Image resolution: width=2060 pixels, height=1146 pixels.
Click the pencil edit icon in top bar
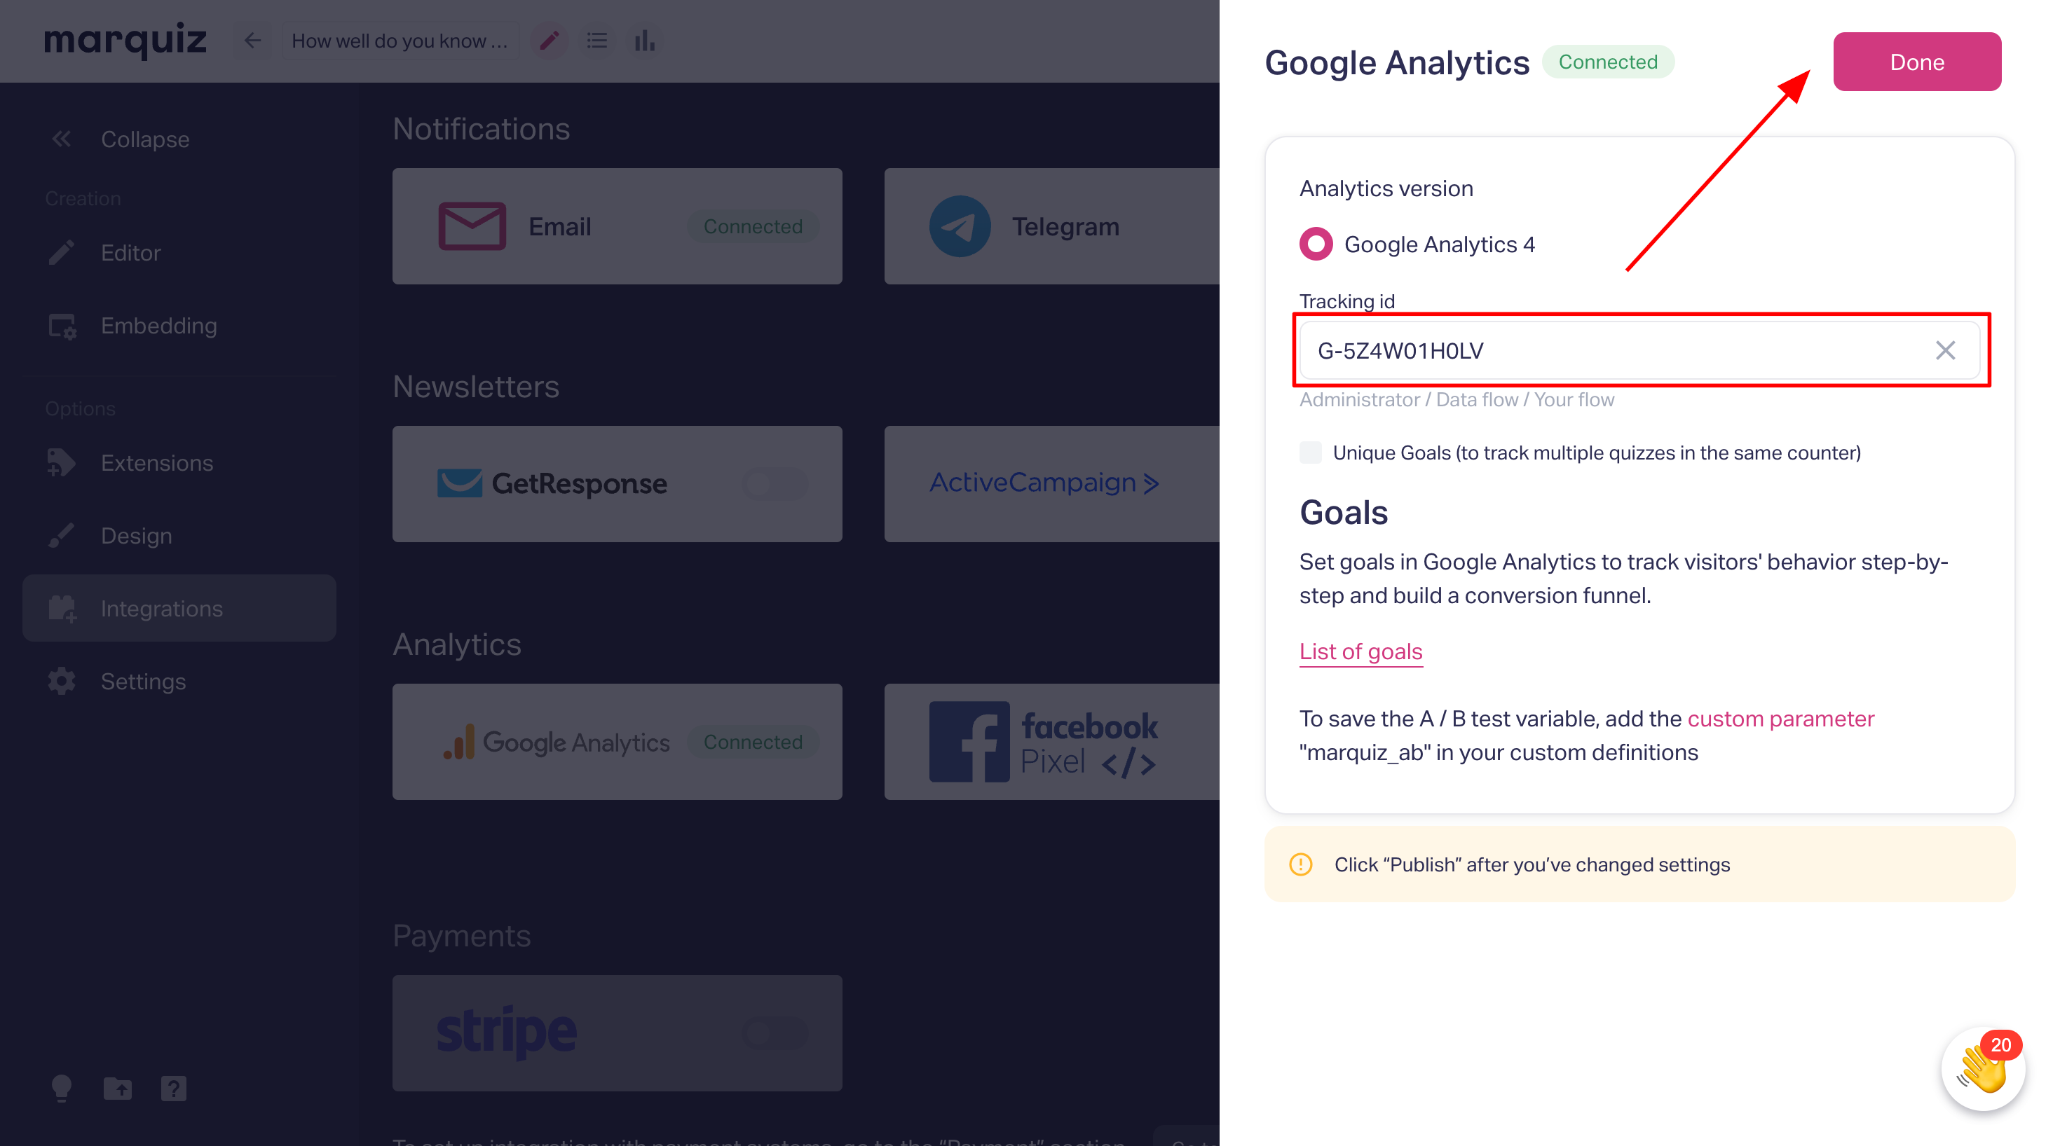pyautogui.click(x=550, y=41)
